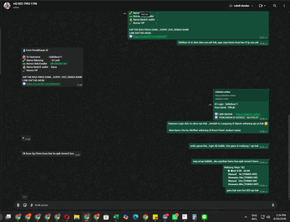Switch the ENG INTL input language

[x=254, y=217]
